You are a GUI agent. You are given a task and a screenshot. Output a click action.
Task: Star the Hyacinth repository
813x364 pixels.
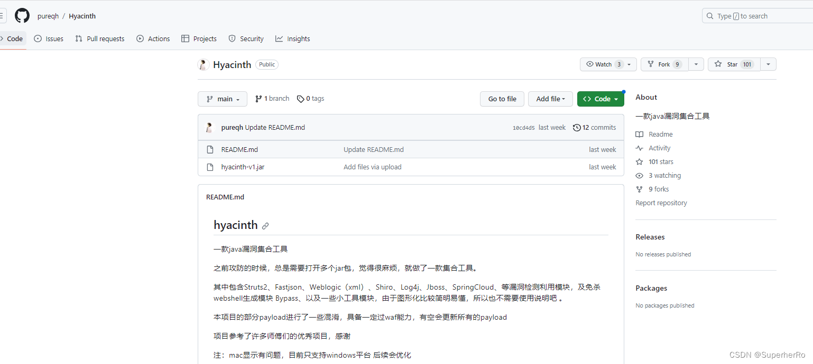733,64
